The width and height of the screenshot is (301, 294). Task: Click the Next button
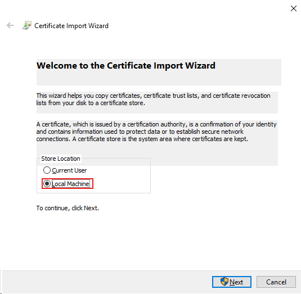[232, 282]
